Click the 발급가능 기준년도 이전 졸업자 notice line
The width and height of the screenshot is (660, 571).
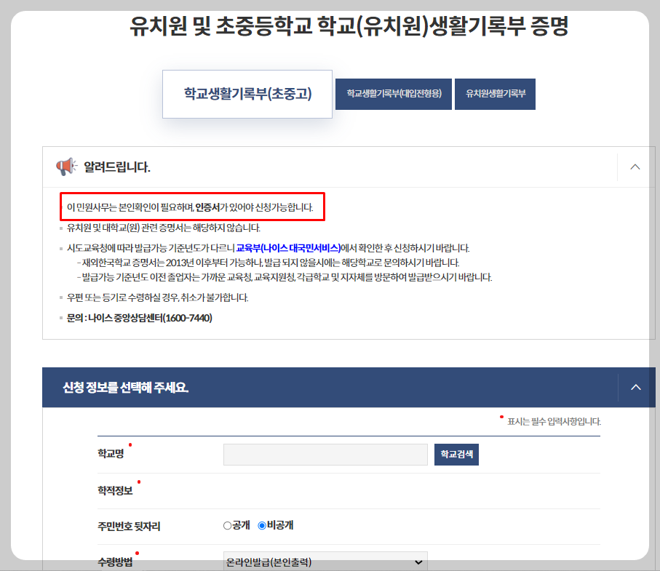coord(285,277)
